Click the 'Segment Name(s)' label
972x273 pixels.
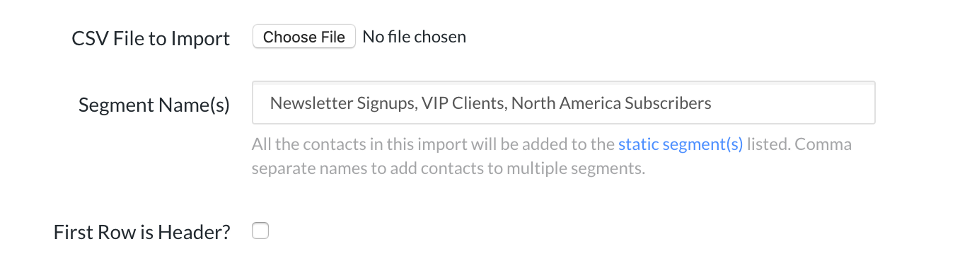[154, 105]
